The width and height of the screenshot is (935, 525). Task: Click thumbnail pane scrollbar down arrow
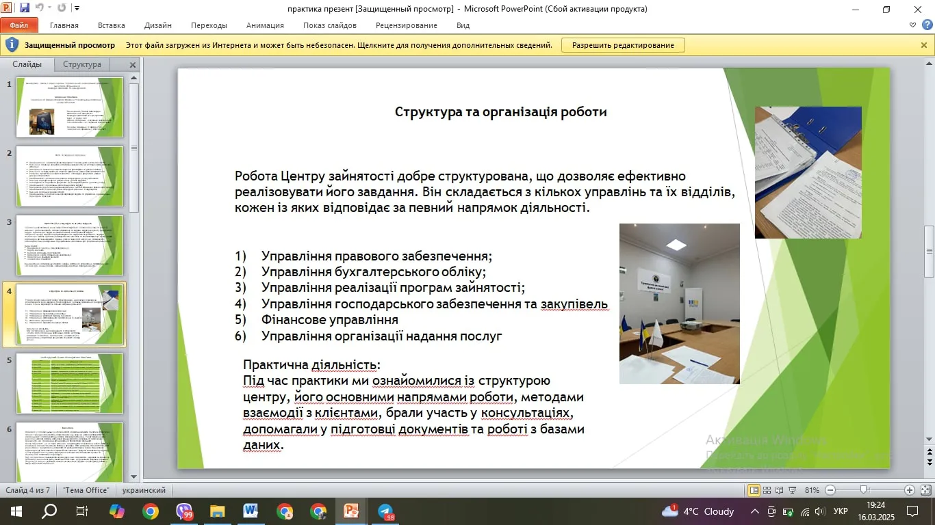click(134, 476)
